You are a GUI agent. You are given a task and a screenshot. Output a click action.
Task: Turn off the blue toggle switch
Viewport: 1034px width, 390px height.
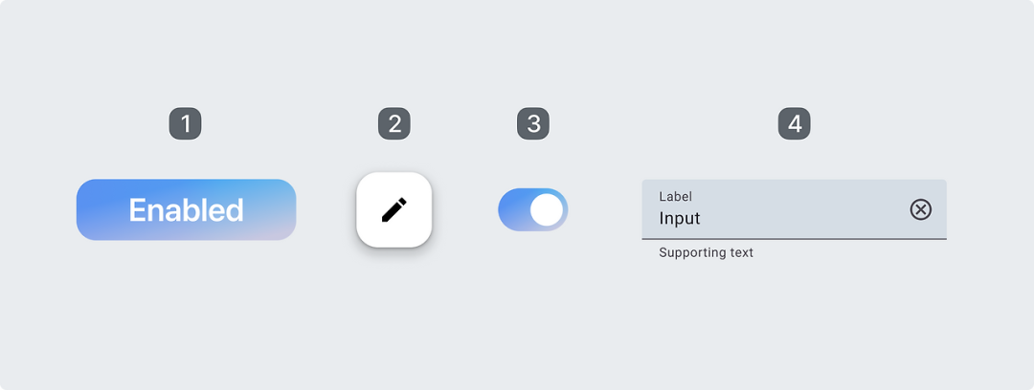point(533,210)
